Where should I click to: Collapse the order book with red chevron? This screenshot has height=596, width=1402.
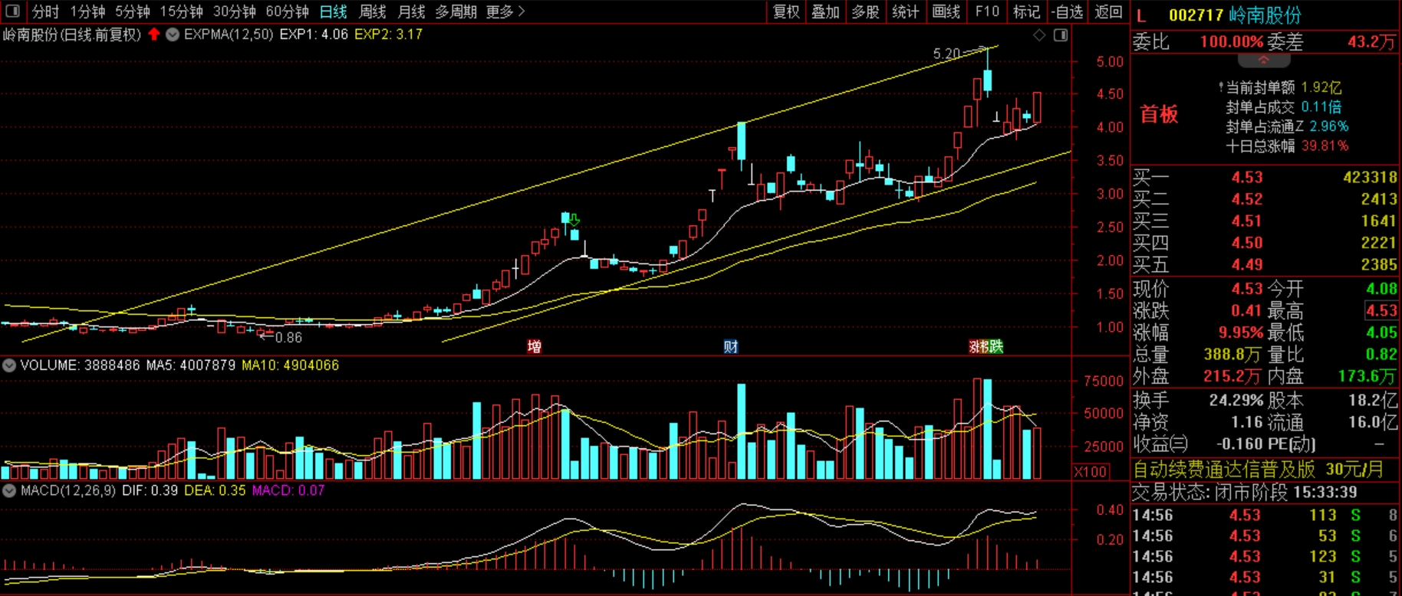[1263, 60]
